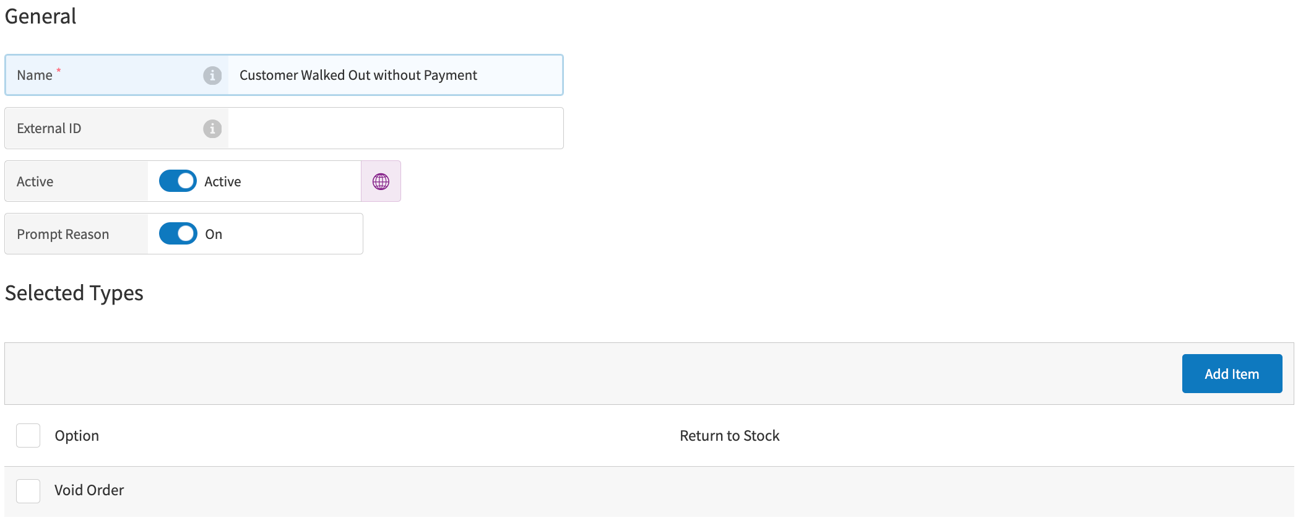Click the External ID label

[49, 129]
